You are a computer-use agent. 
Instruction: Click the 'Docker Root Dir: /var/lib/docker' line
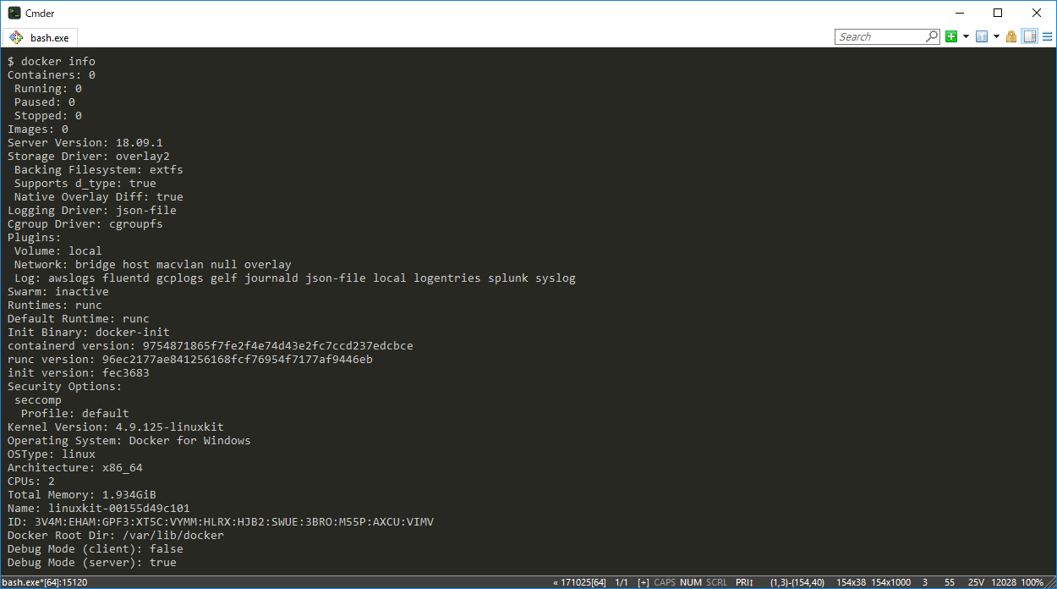(x=116, y=535)
